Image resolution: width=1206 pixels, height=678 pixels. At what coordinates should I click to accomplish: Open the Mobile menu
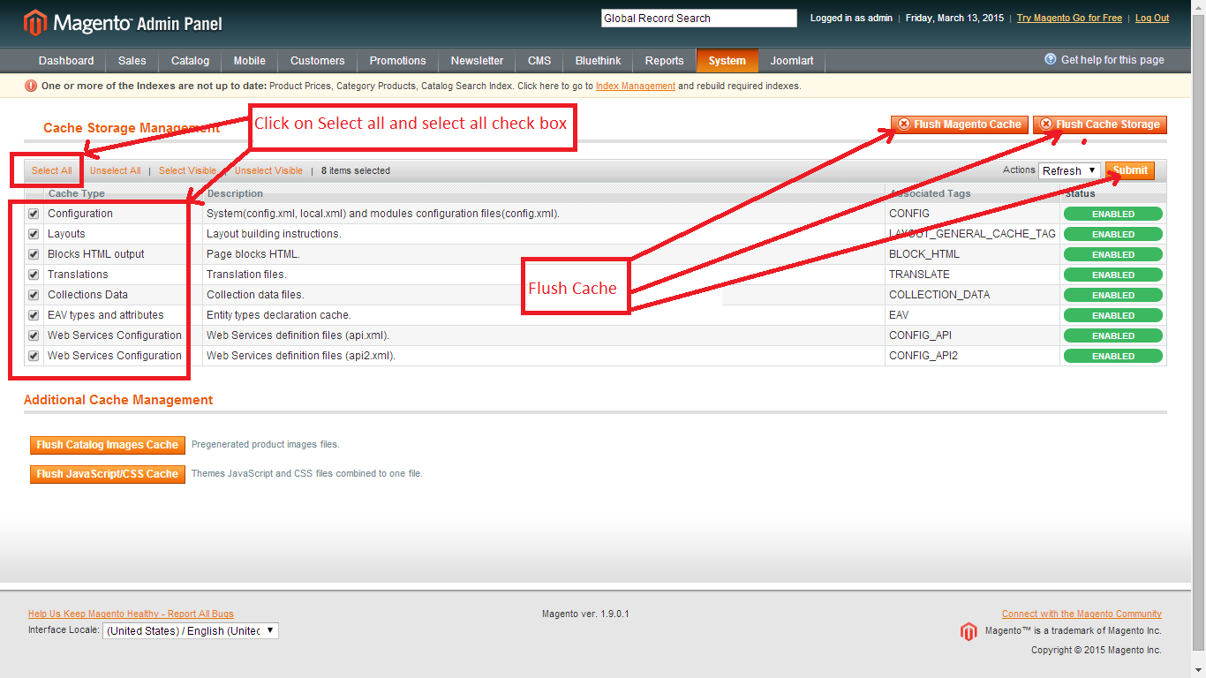pyautogui.click(x=250, y=61)
